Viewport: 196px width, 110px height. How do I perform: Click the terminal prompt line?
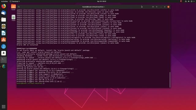pyautogui.click(x=31, y=83)
